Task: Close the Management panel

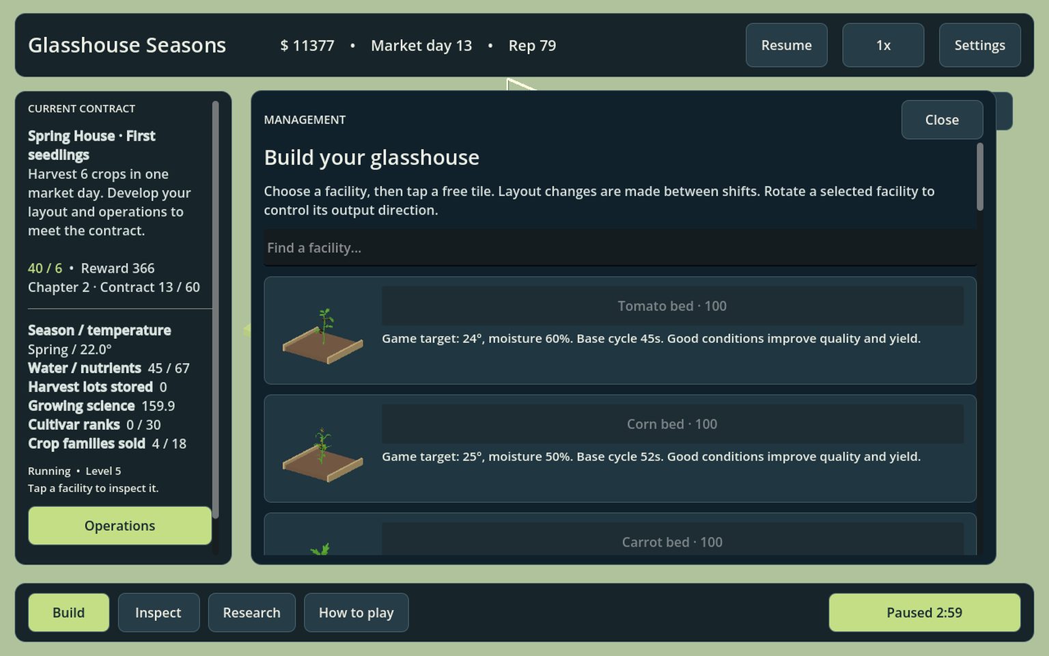Action: coord(942,120)
